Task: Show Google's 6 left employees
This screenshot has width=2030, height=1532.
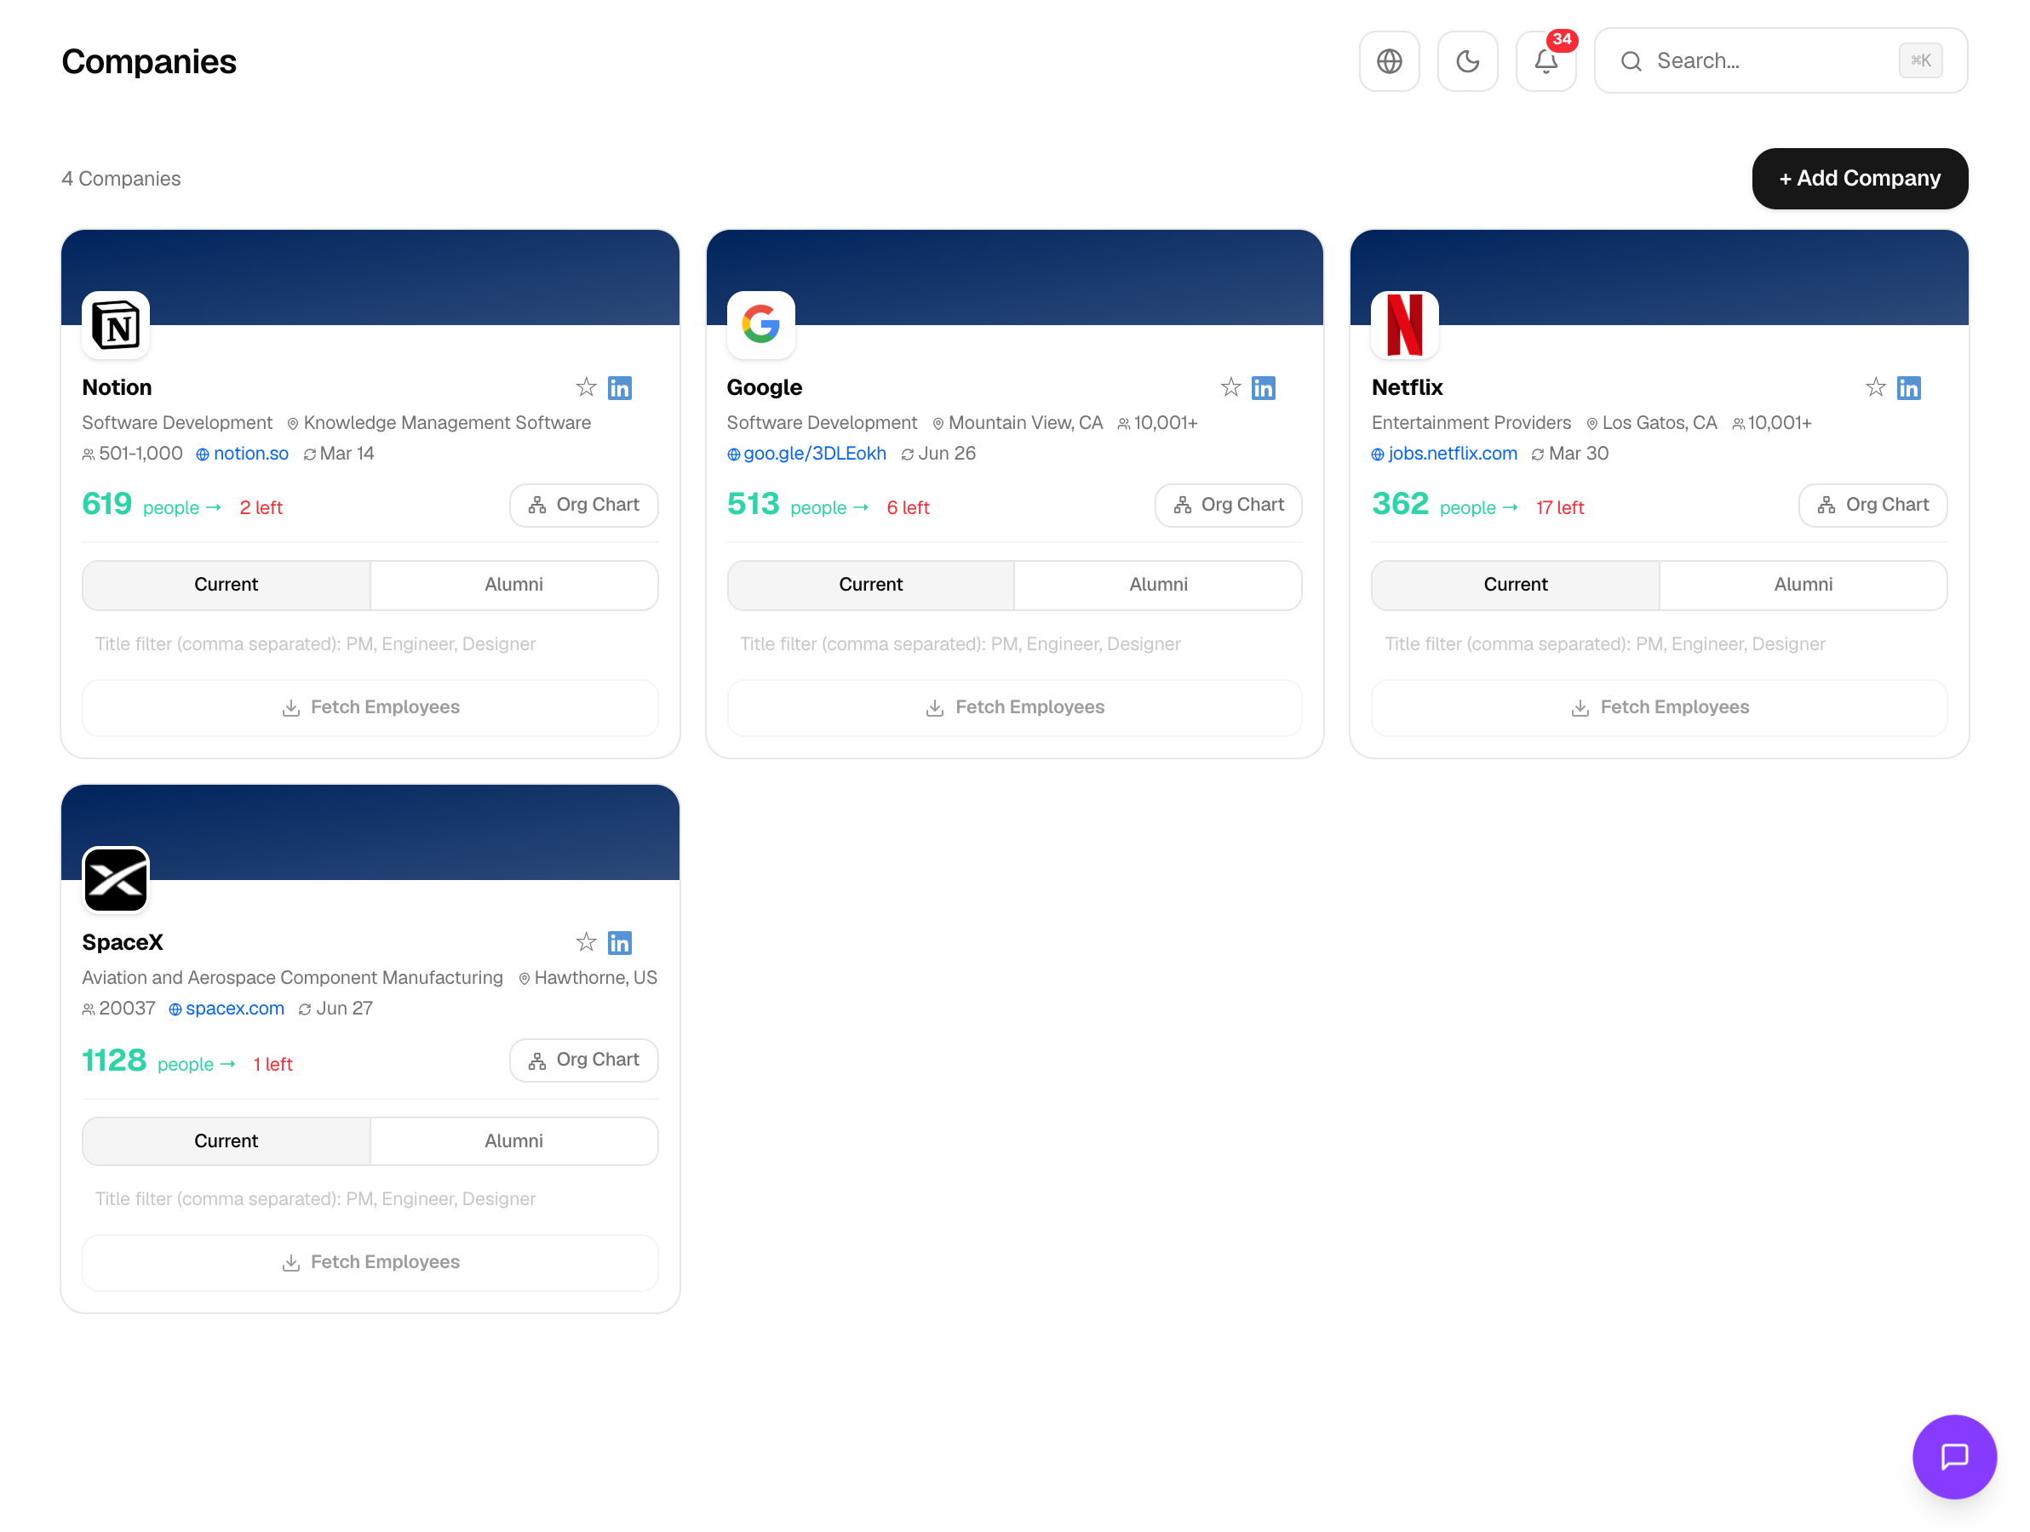Action: pos(908,507)
